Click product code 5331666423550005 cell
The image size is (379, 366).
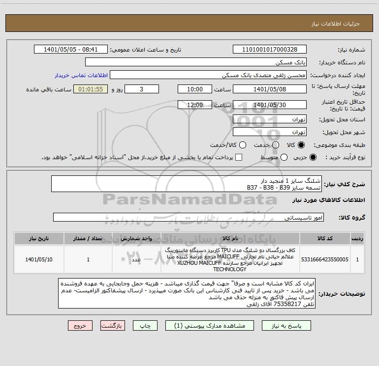(325, 259)
